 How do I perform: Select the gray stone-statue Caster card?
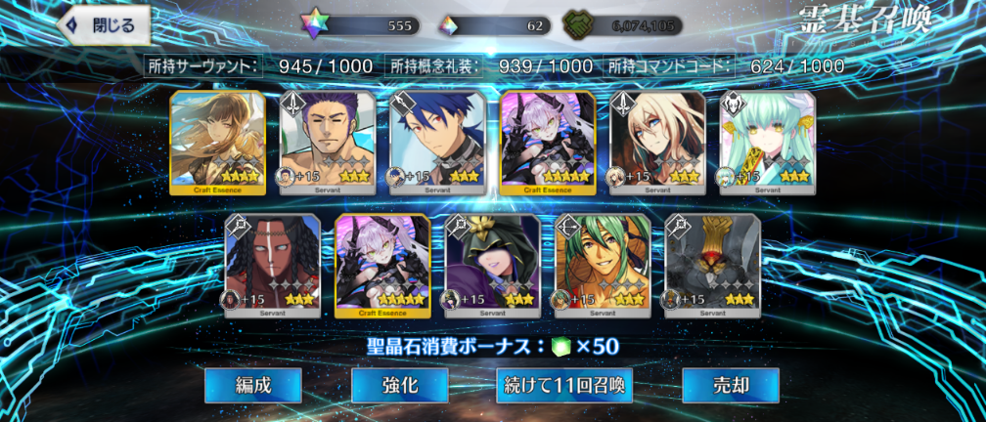(x=712, y=267)
